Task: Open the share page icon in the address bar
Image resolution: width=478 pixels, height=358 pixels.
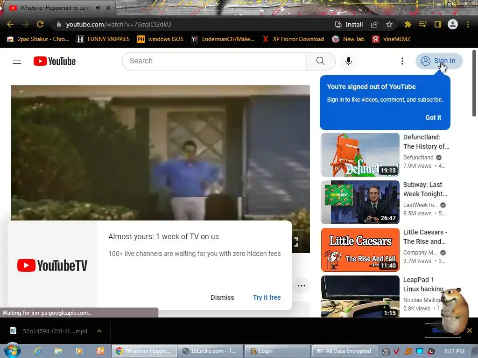Action: [374, 24]
